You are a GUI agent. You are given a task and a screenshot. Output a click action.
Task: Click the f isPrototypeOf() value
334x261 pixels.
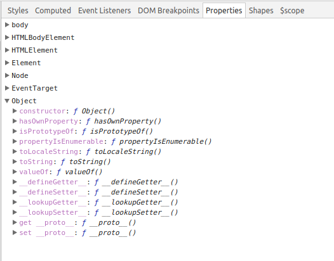[117, 131]
